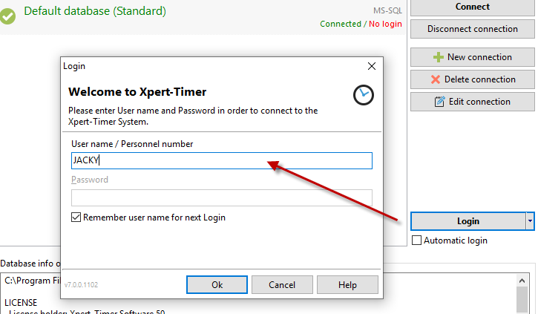Viewport: 538px width, 314px height.
Task: Enable the Automatic login checkbox
Action: [416, 241]
